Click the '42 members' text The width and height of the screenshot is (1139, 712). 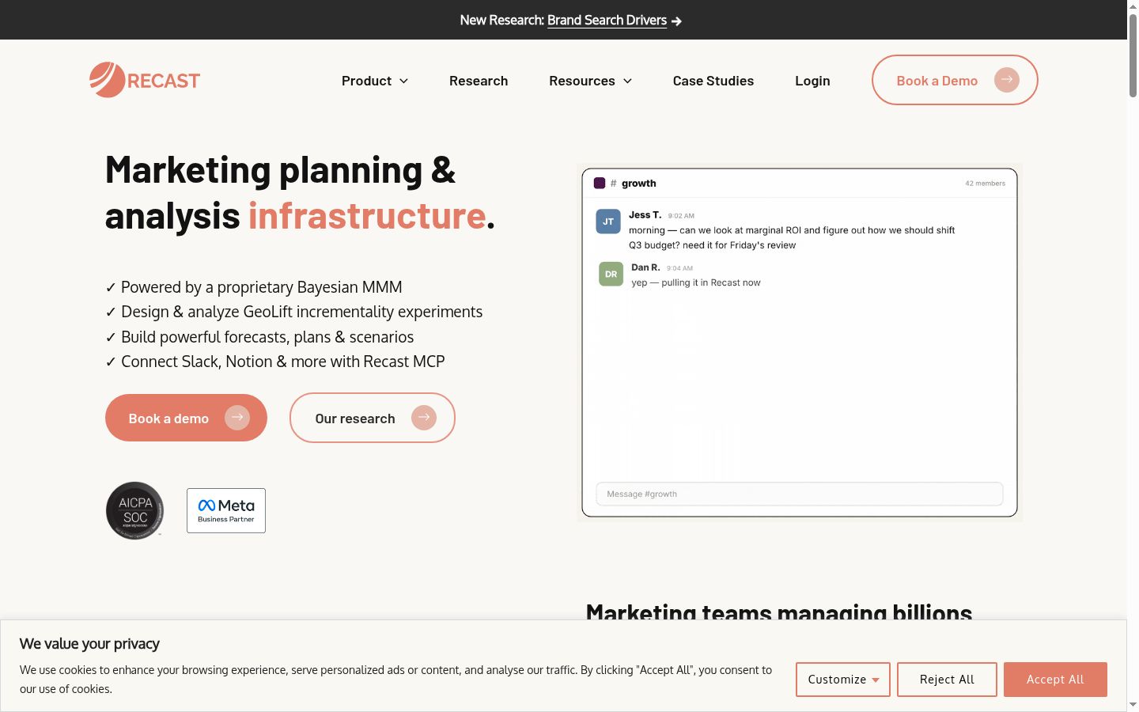(x=986, y=184)
